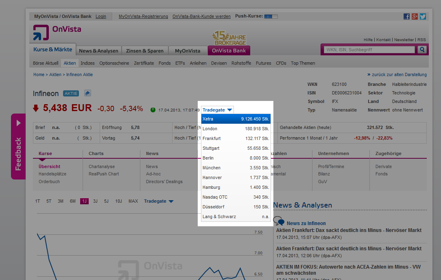
Task: Open Börse Aktuell in the subnavigation
Action: coord(46,63)
